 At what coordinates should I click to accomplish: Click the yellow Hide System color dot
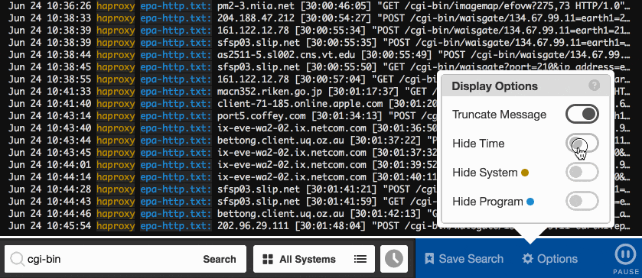tap(524, 173)
